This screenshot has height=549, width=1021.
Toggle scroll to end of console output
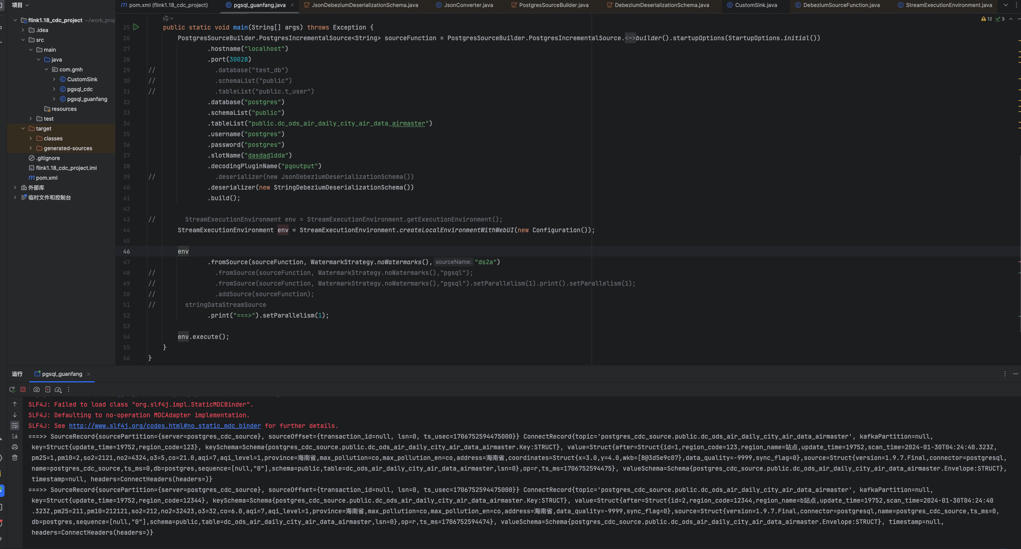[15, 436]
